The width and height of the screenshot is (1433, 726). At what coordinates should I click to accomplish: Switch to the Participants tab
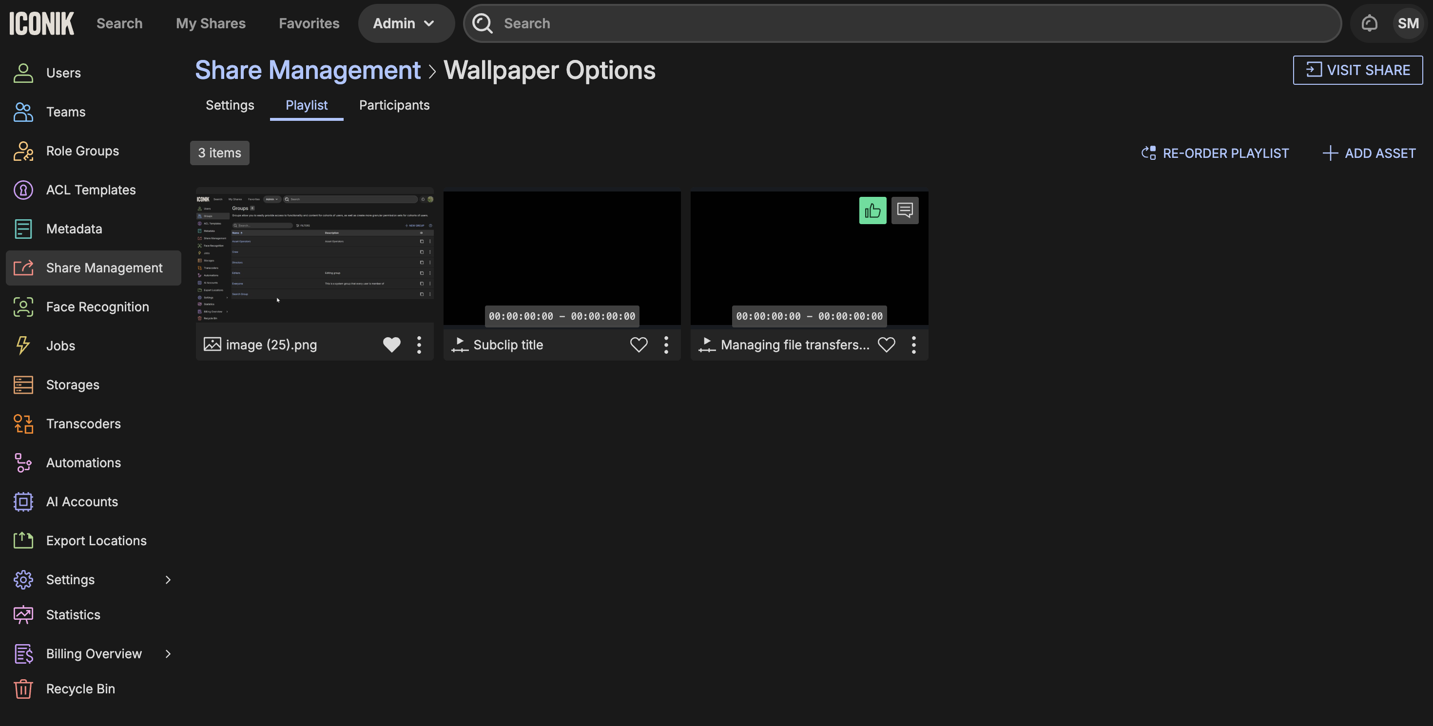pos(394,105)
